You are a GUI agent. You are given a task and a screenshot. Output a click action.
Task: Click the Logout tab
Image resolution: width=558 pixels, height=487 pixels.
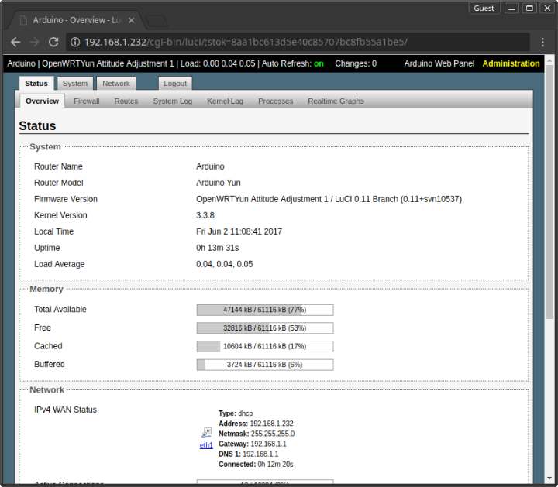[x=175, y=83]
